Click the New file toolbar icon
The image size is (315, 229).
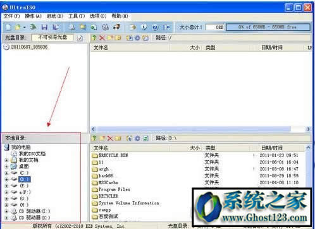click(9, 27)
